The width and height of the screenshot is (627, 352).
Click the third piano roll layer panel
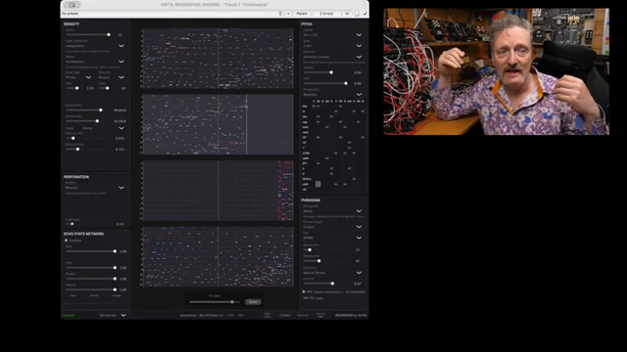click(217, 191)
